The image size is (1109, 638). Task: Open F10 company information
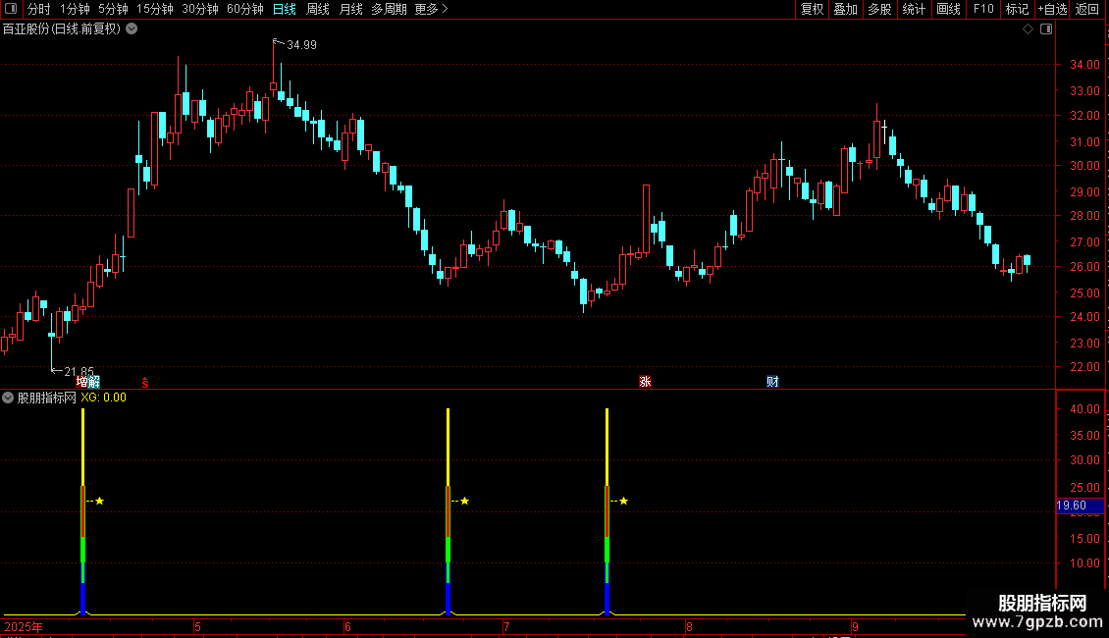pos(983,9)
